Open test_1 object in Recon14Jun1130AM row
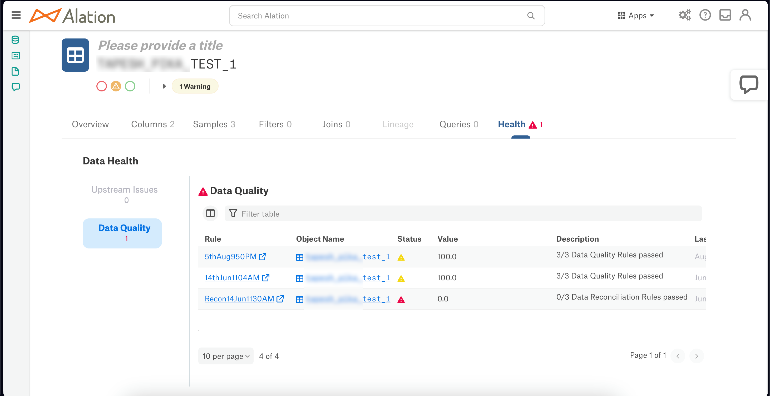The height and width of the screenshot is (396, 770). [376, 299]
